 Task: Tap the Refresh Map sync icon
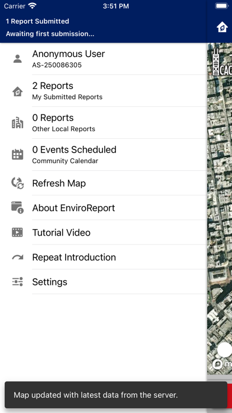click(x=18, y=183)
